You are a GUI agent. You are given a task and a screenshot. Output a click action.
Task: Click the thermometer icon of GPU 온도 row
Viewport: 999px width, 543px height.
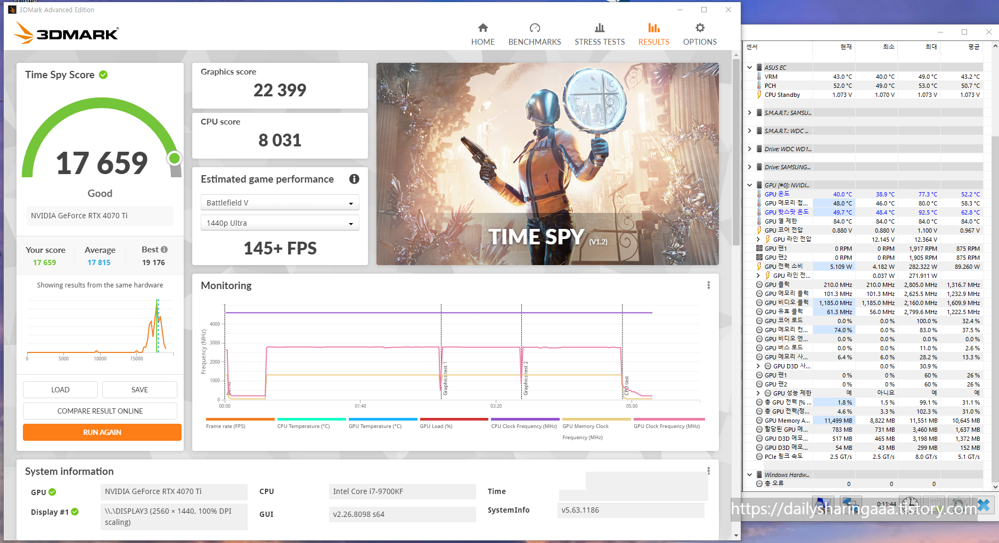[759, 194]
